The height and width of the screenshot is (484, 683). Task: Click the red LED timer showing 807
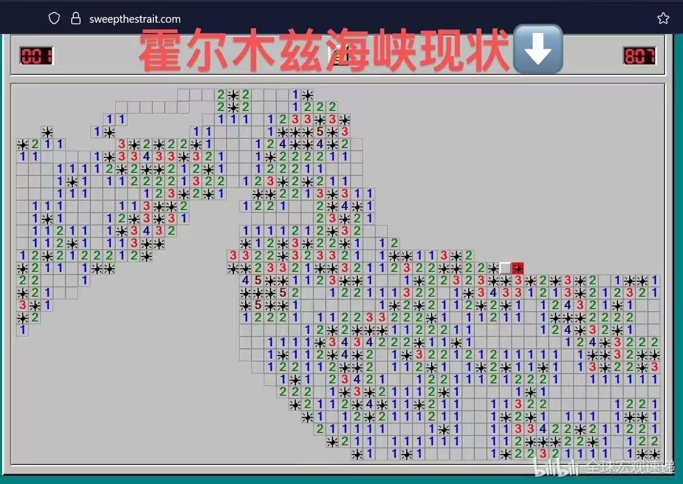click(x=640, y=55)
